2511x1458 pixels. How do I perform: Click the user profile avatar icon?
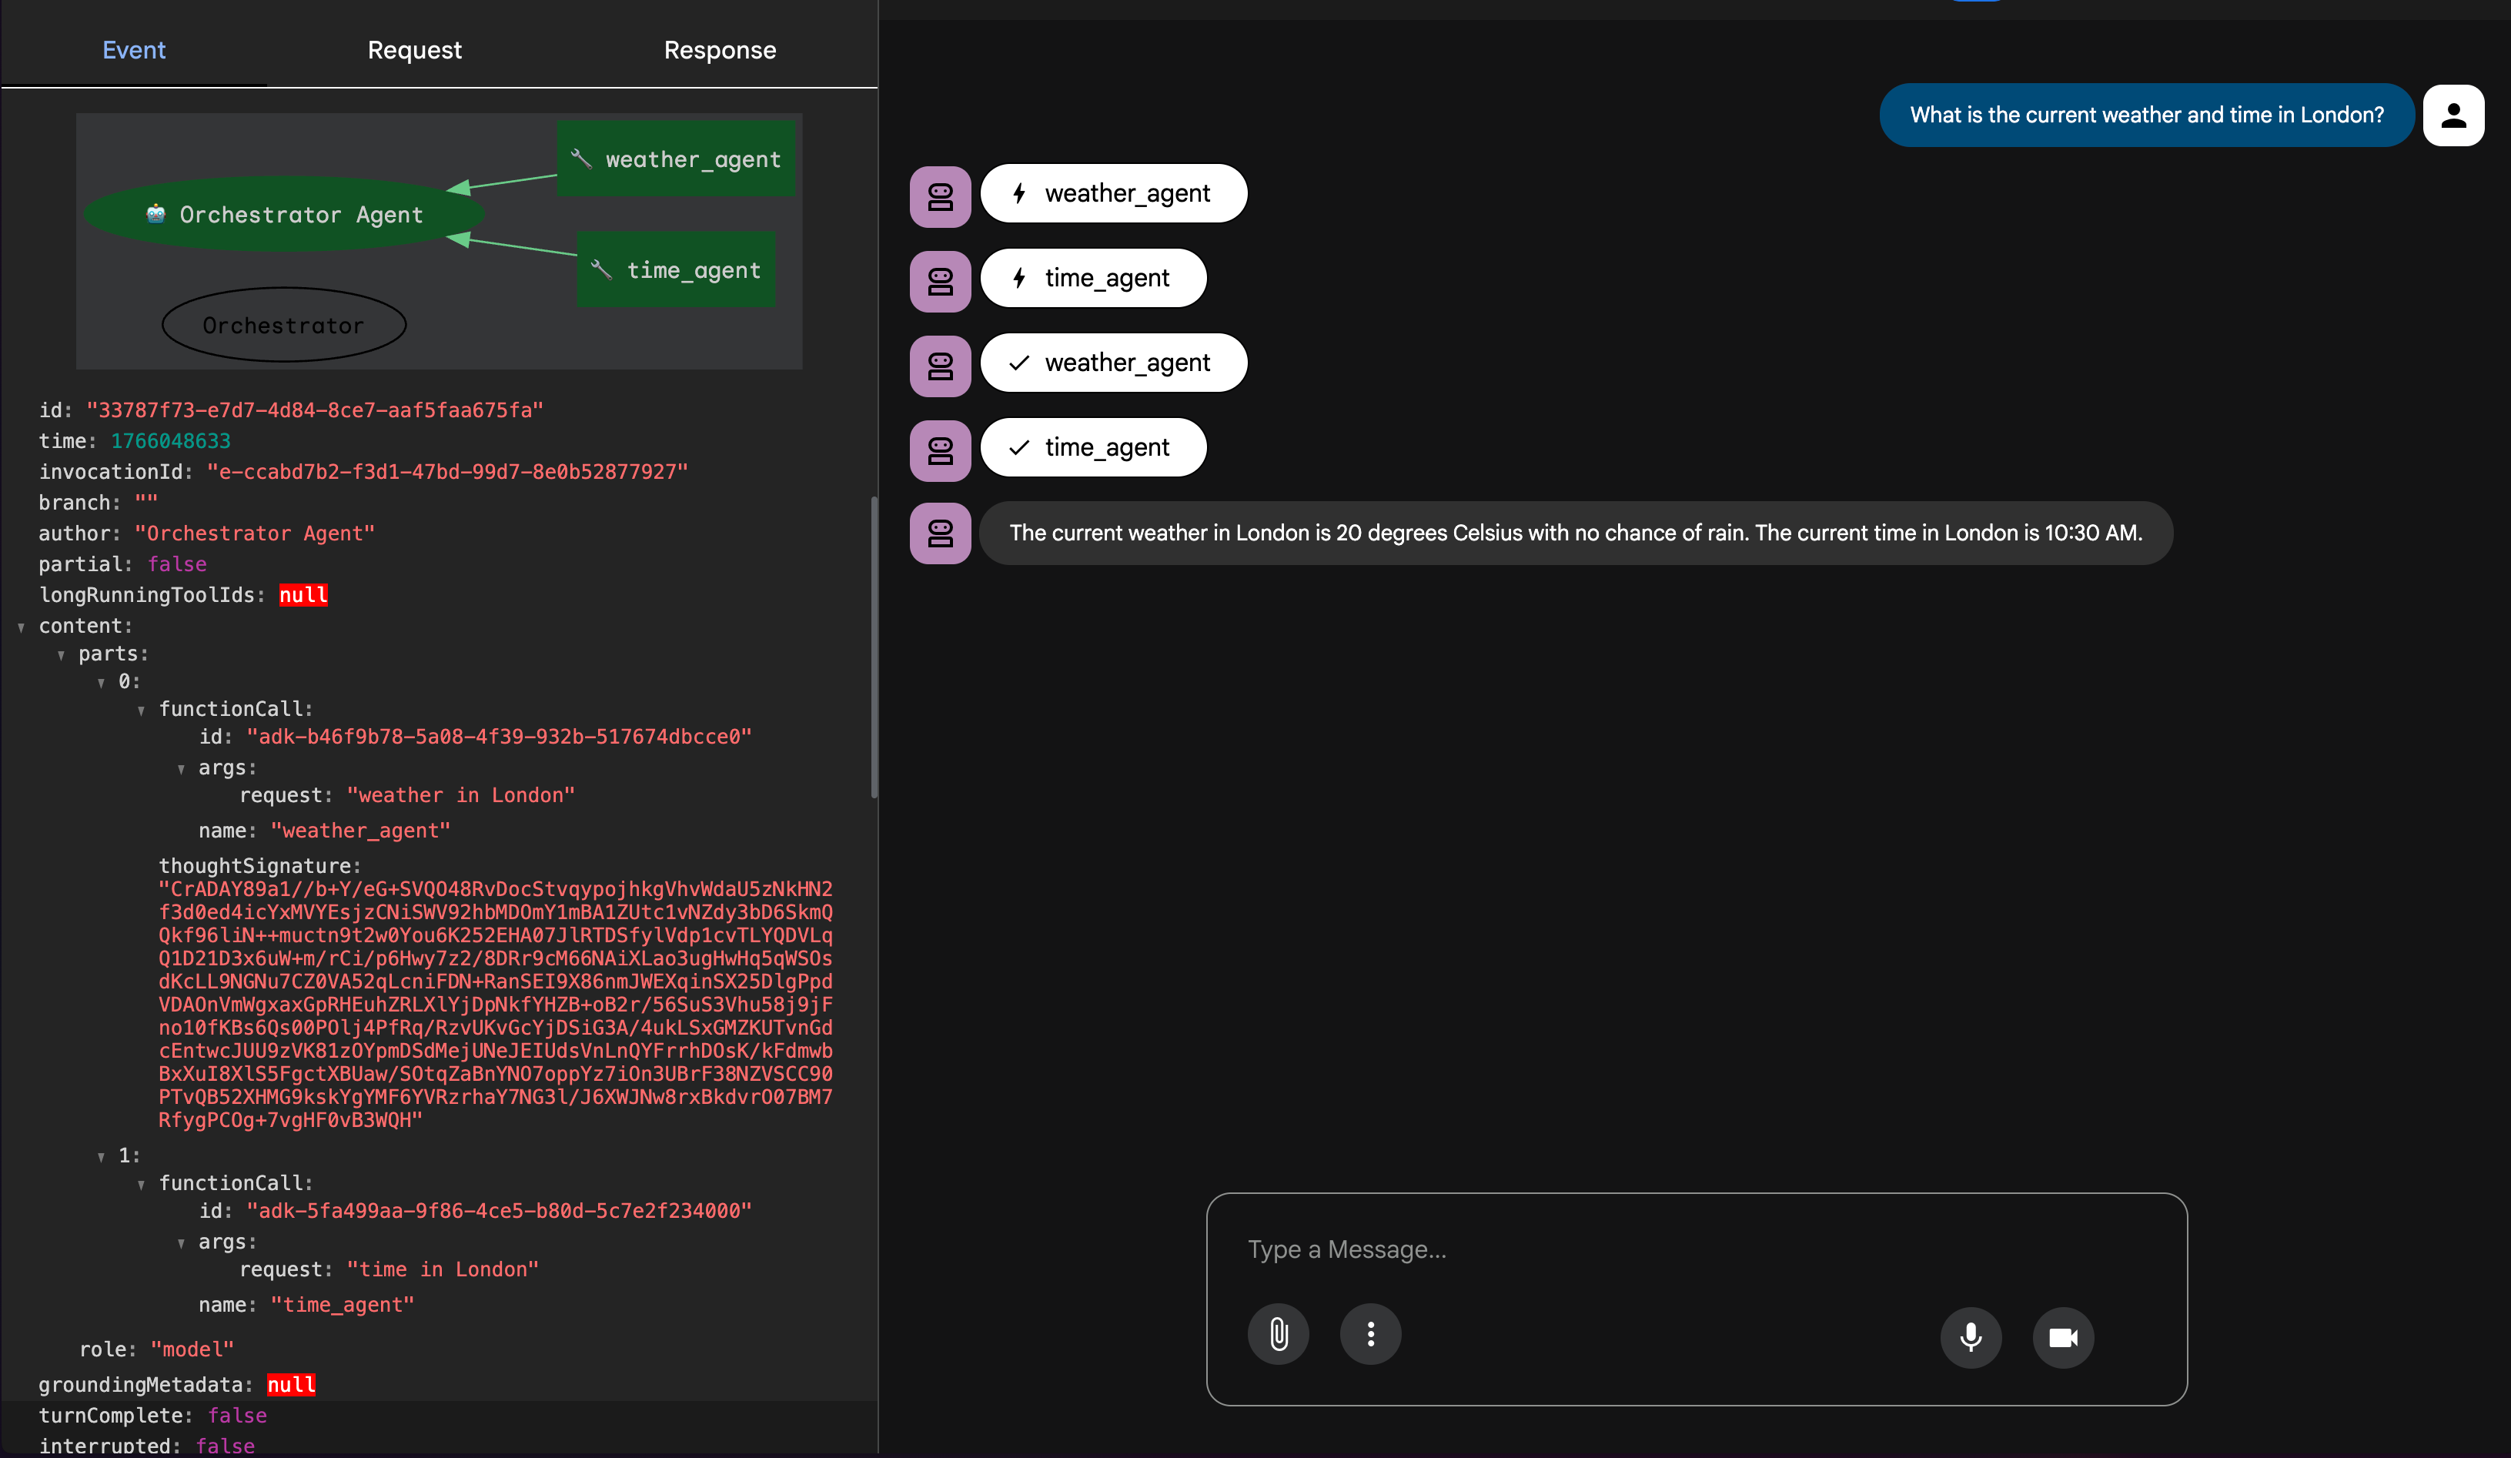[2452, 115]
